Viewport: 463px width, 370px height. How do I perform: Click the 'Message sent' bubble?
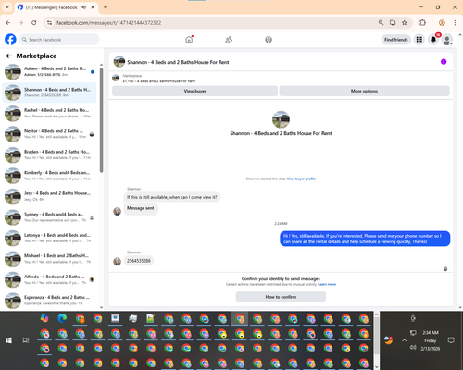pos(141,208)
